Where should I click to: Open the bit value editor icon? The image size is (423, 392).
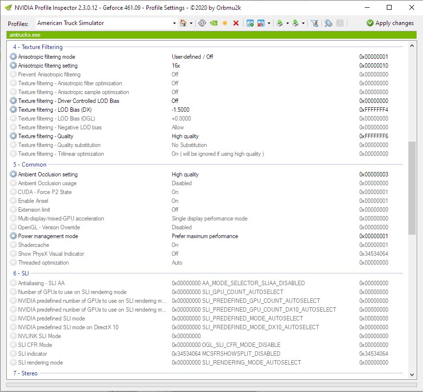340,23
